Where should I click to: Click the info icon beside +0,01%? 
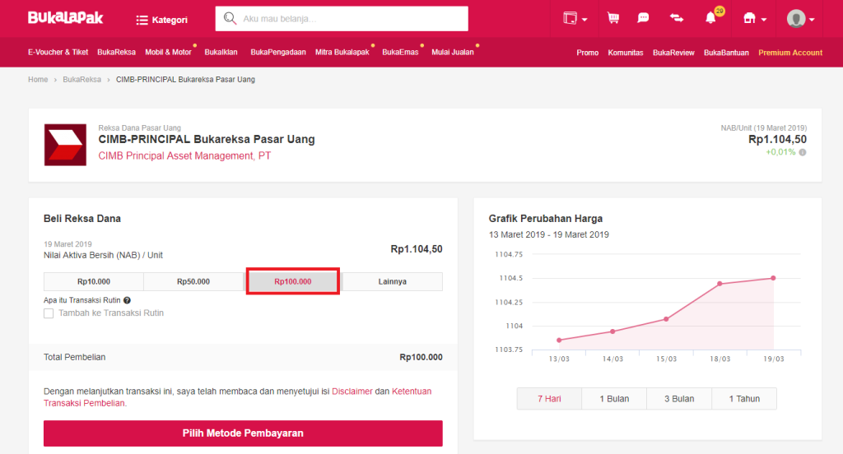tap(802, 153)
